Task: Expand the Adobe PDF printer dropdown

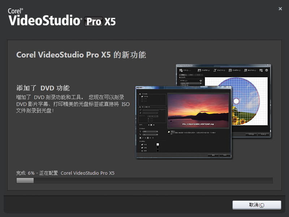Action: tap(191, 83)
